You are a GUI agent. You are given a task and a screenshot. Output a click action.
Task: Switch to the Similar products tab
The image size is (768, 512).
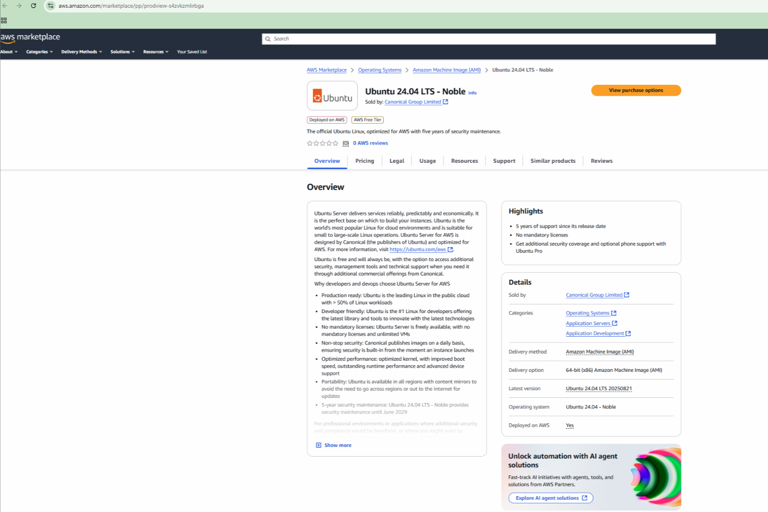point(553,161)
